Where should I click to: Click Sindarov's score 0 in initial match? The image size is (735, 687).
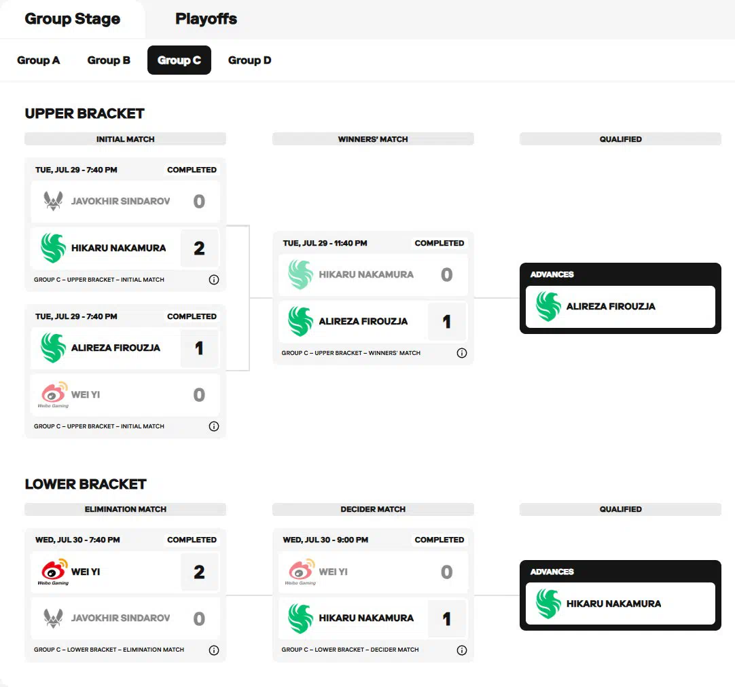(199, 201)
